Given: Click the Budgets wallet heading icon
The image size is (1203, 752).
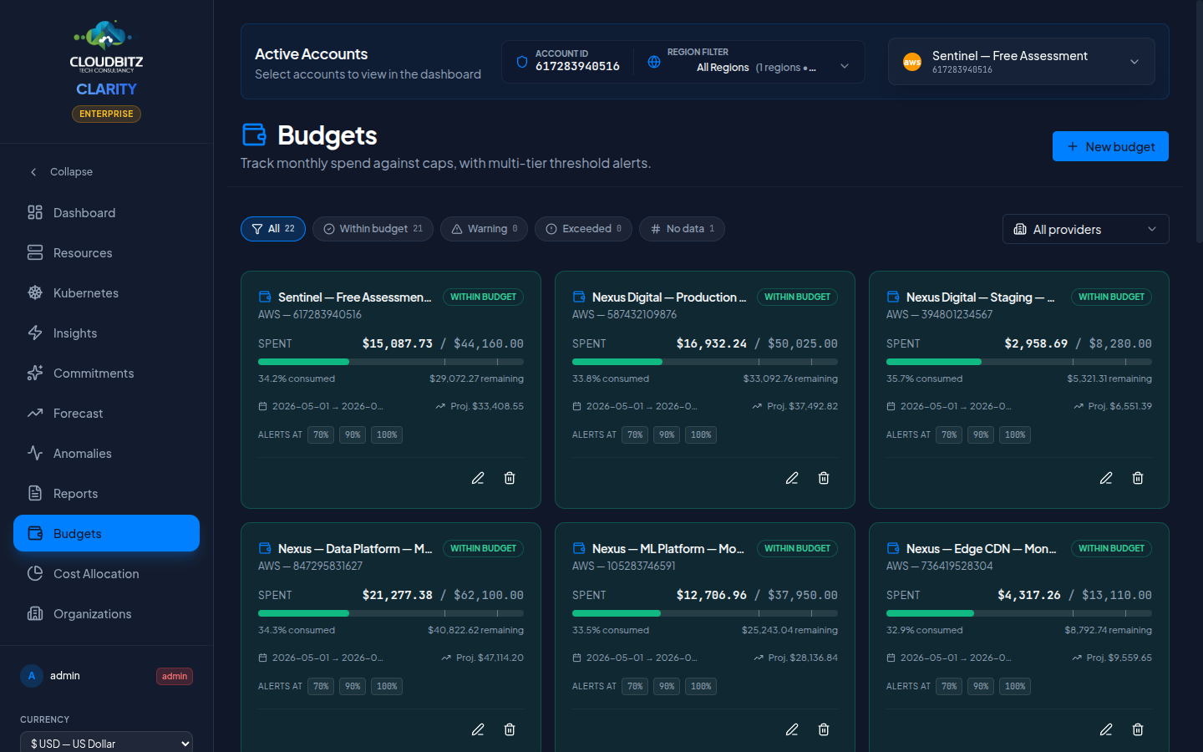Looking at the screenshot, I should (x=254, y=135).
